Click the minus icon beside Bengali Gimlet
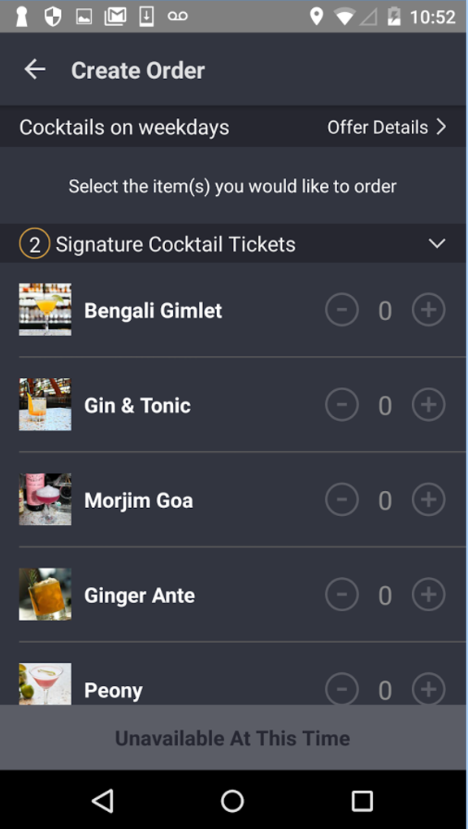Viewport: 468px width, 829px height. pos(341,310)
